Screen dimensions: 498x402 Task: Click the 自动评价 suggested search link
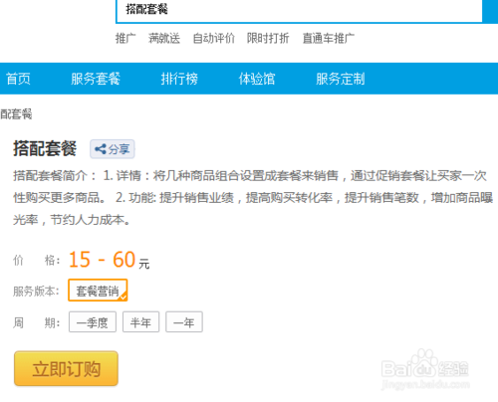point(214,38)
